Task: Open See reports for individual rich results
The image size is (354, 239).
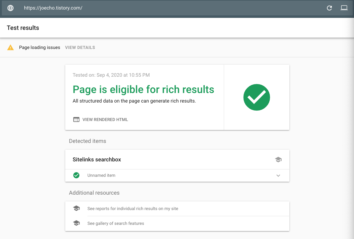Action: (133, 209)
